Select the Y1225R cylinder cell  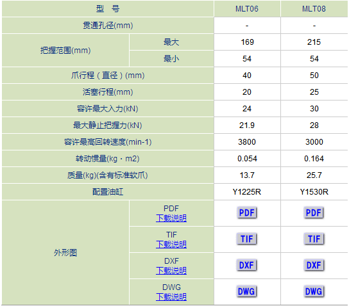point(247,192)
